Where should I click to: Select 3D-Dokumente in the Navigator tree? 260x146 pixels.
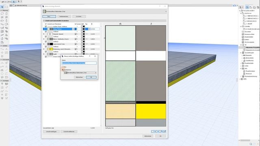point(249,42)
